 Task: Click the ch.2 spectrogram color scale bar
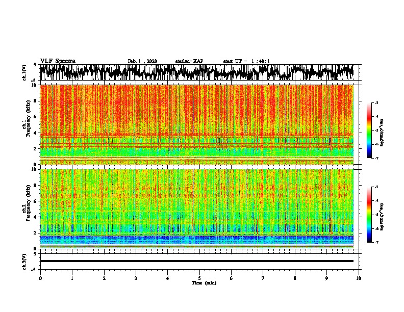point(369,215)
